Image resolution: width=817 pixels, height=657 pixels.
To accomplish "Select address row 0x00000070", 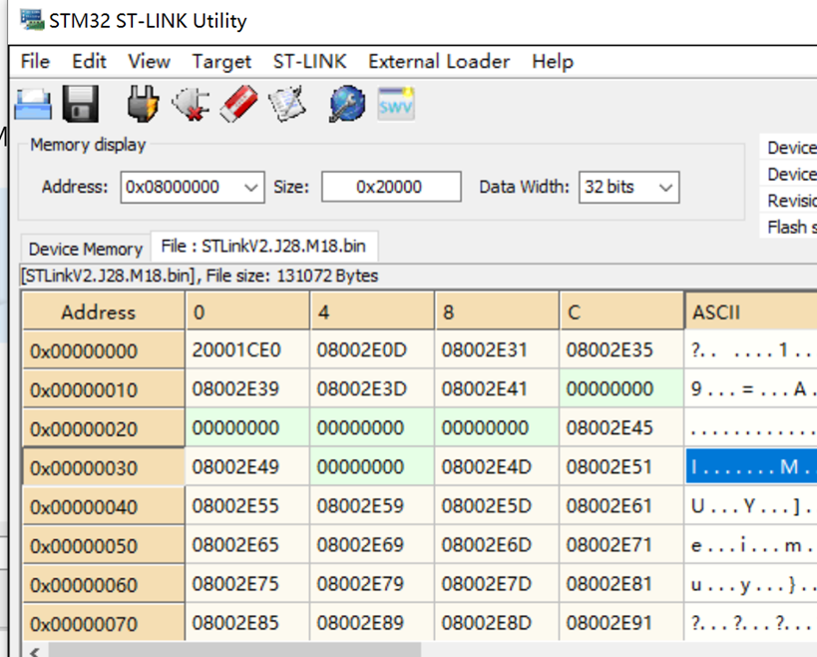I will coord(103,624).
